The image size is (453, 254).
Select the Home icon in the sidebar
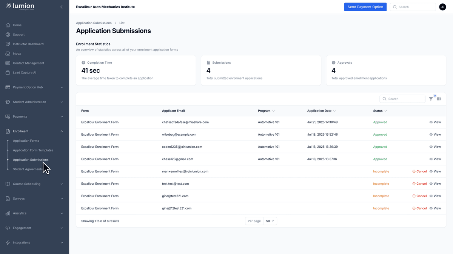coord(8,25)
